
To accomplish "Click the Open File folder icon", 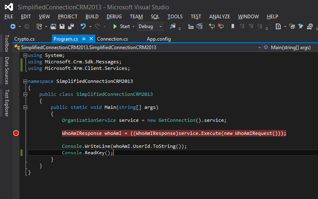I will tap(54, 26).
